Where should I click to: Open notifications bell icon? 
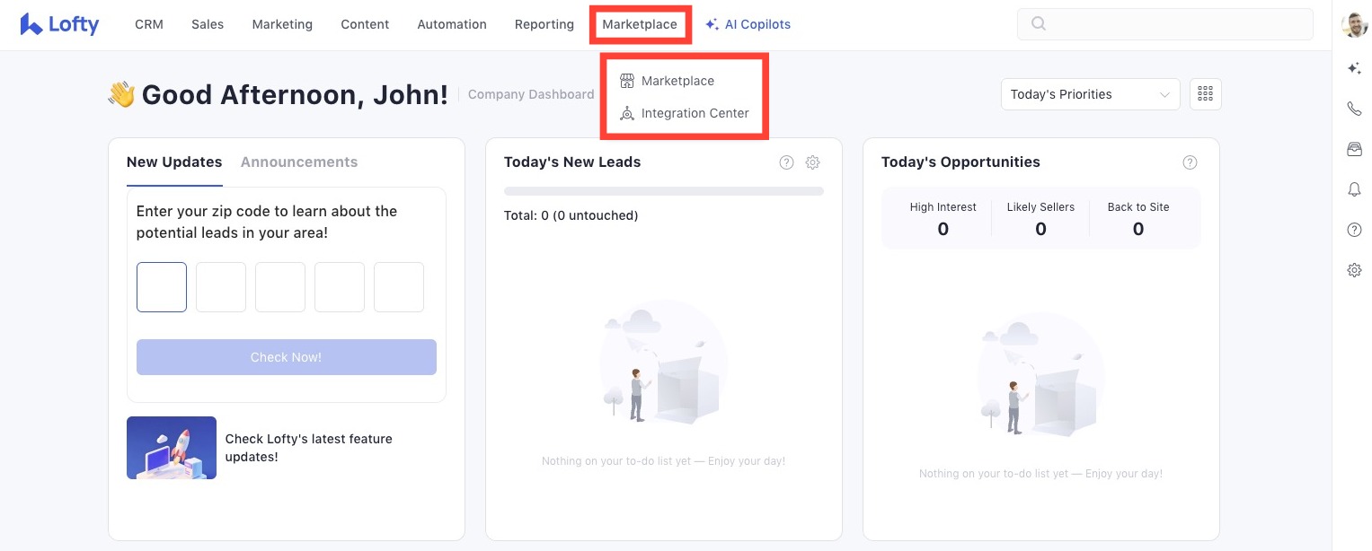click(x=1354, y=189)
